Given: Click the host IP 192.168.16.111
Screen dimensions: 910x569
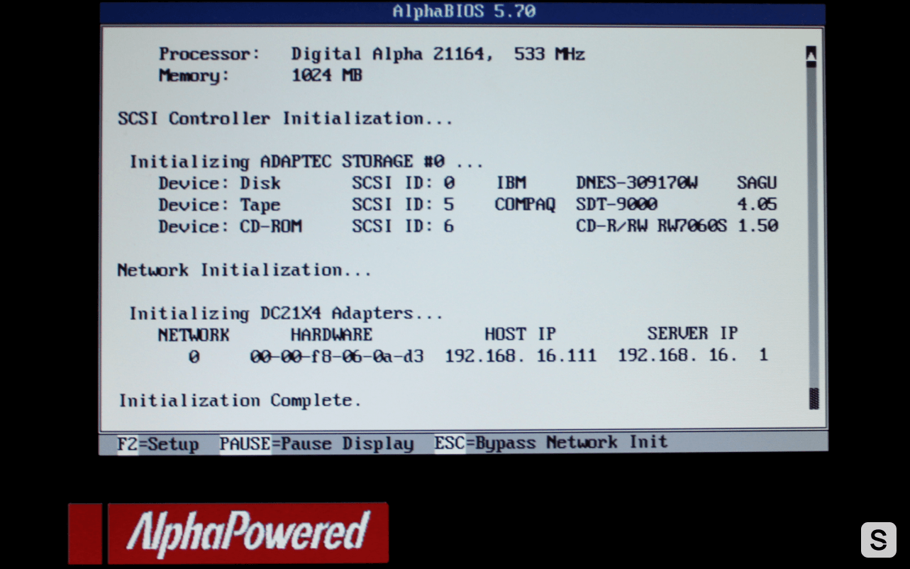Looking at the screenshot, I should (521, 356).
